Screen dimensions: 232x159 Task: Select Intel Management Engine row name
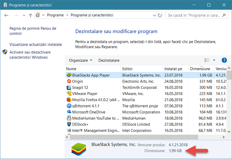tap(96, 130)
